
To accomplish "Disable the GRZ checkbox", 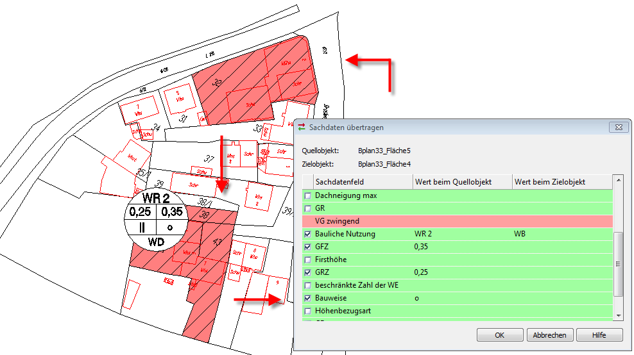I will (x=307, y=272).
